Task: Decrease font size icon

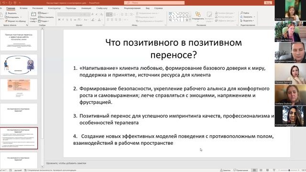Action: [97, 14]
